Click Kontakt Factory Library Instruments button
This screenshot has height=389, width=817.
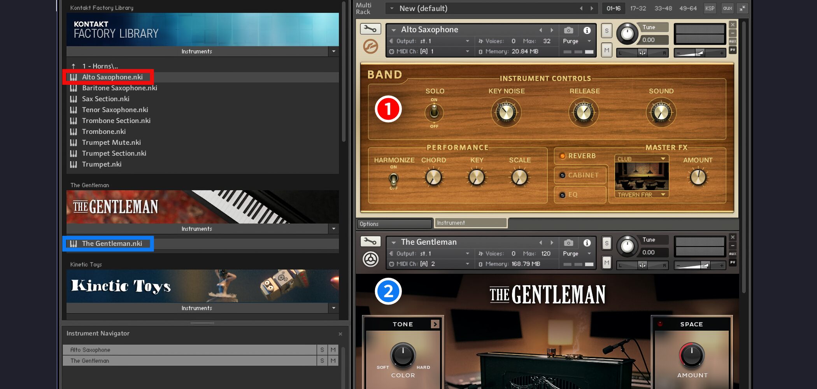tap(197, 51)
